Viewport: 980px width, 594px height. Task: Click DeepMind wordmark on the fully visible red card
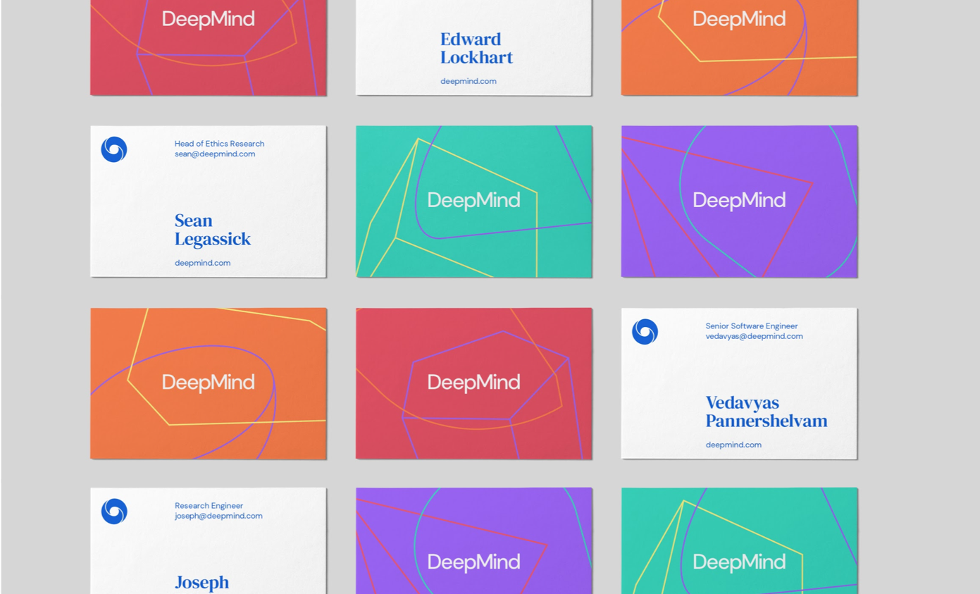473,383
